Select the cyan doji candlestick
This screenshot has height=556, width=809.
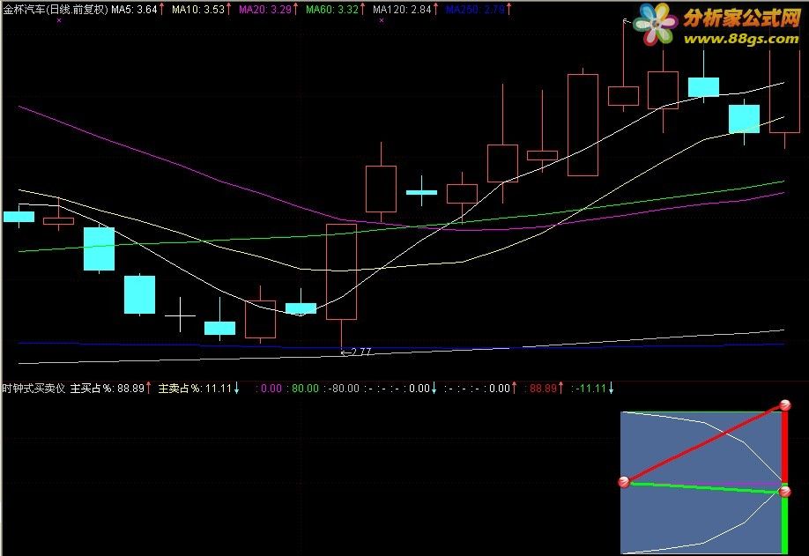[x=421, y=192]
